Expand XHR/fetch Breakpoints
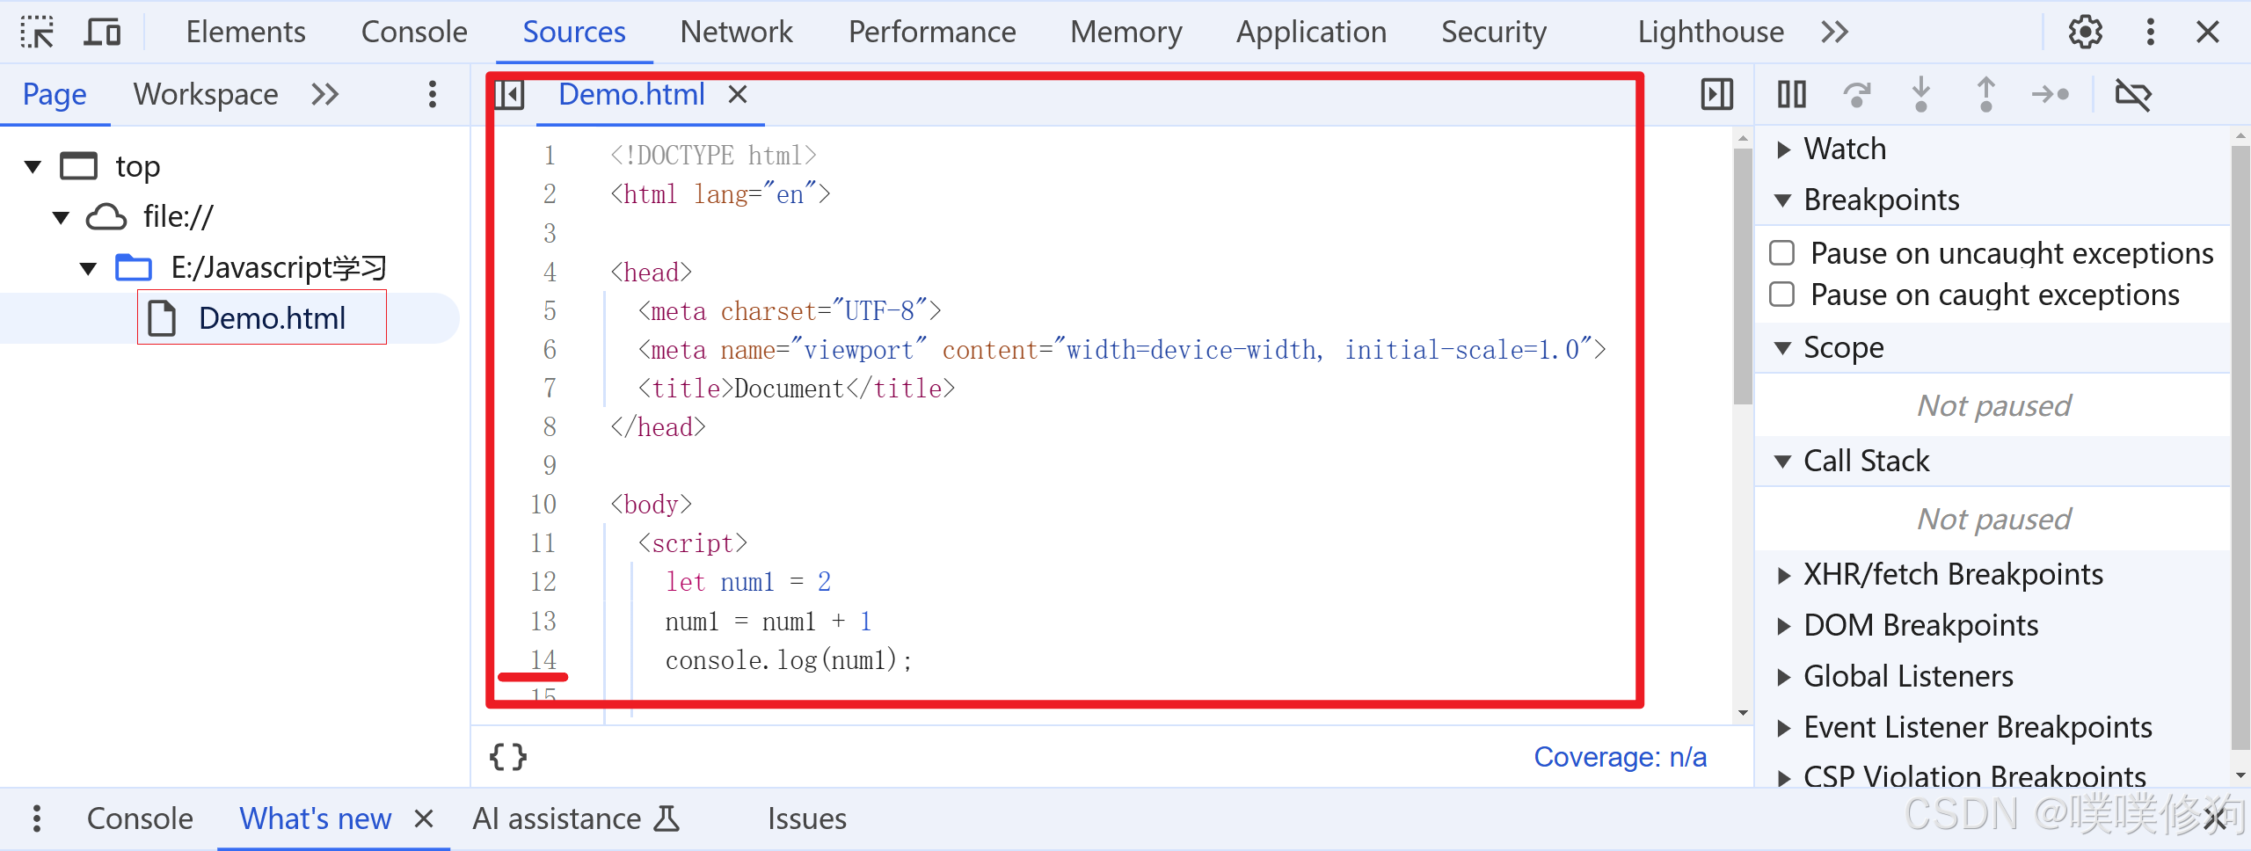This screenshot has height=851, width=2251. 1785,573
